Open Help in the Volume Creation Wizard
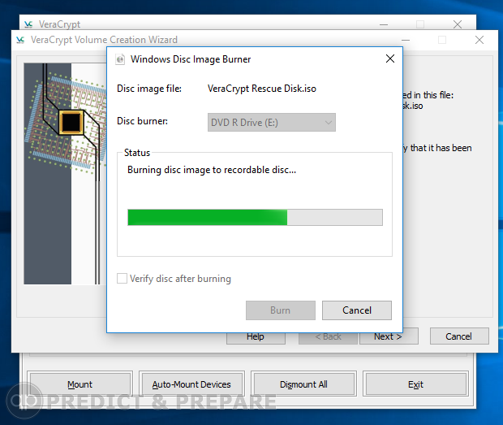The image size is (503, 425). [256, 338]
